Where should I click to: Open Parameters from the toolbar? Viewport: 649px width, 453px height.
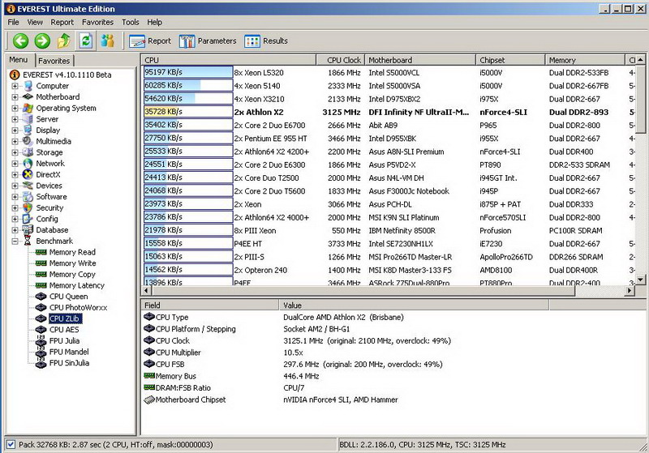point(208,41)
